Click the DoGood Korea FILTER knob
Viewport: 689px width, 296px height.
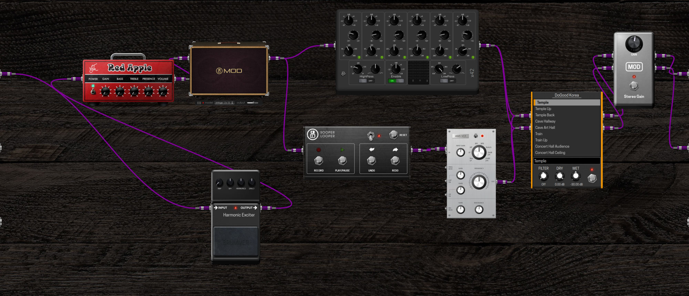coord(543,176)
